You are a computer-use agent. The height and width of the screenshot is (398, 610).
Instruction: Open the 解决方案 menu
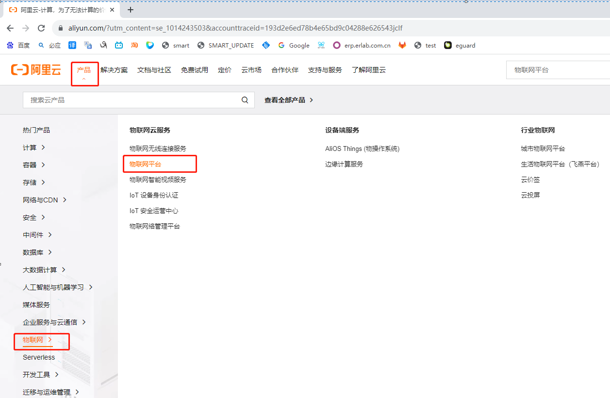coord(114,70)
